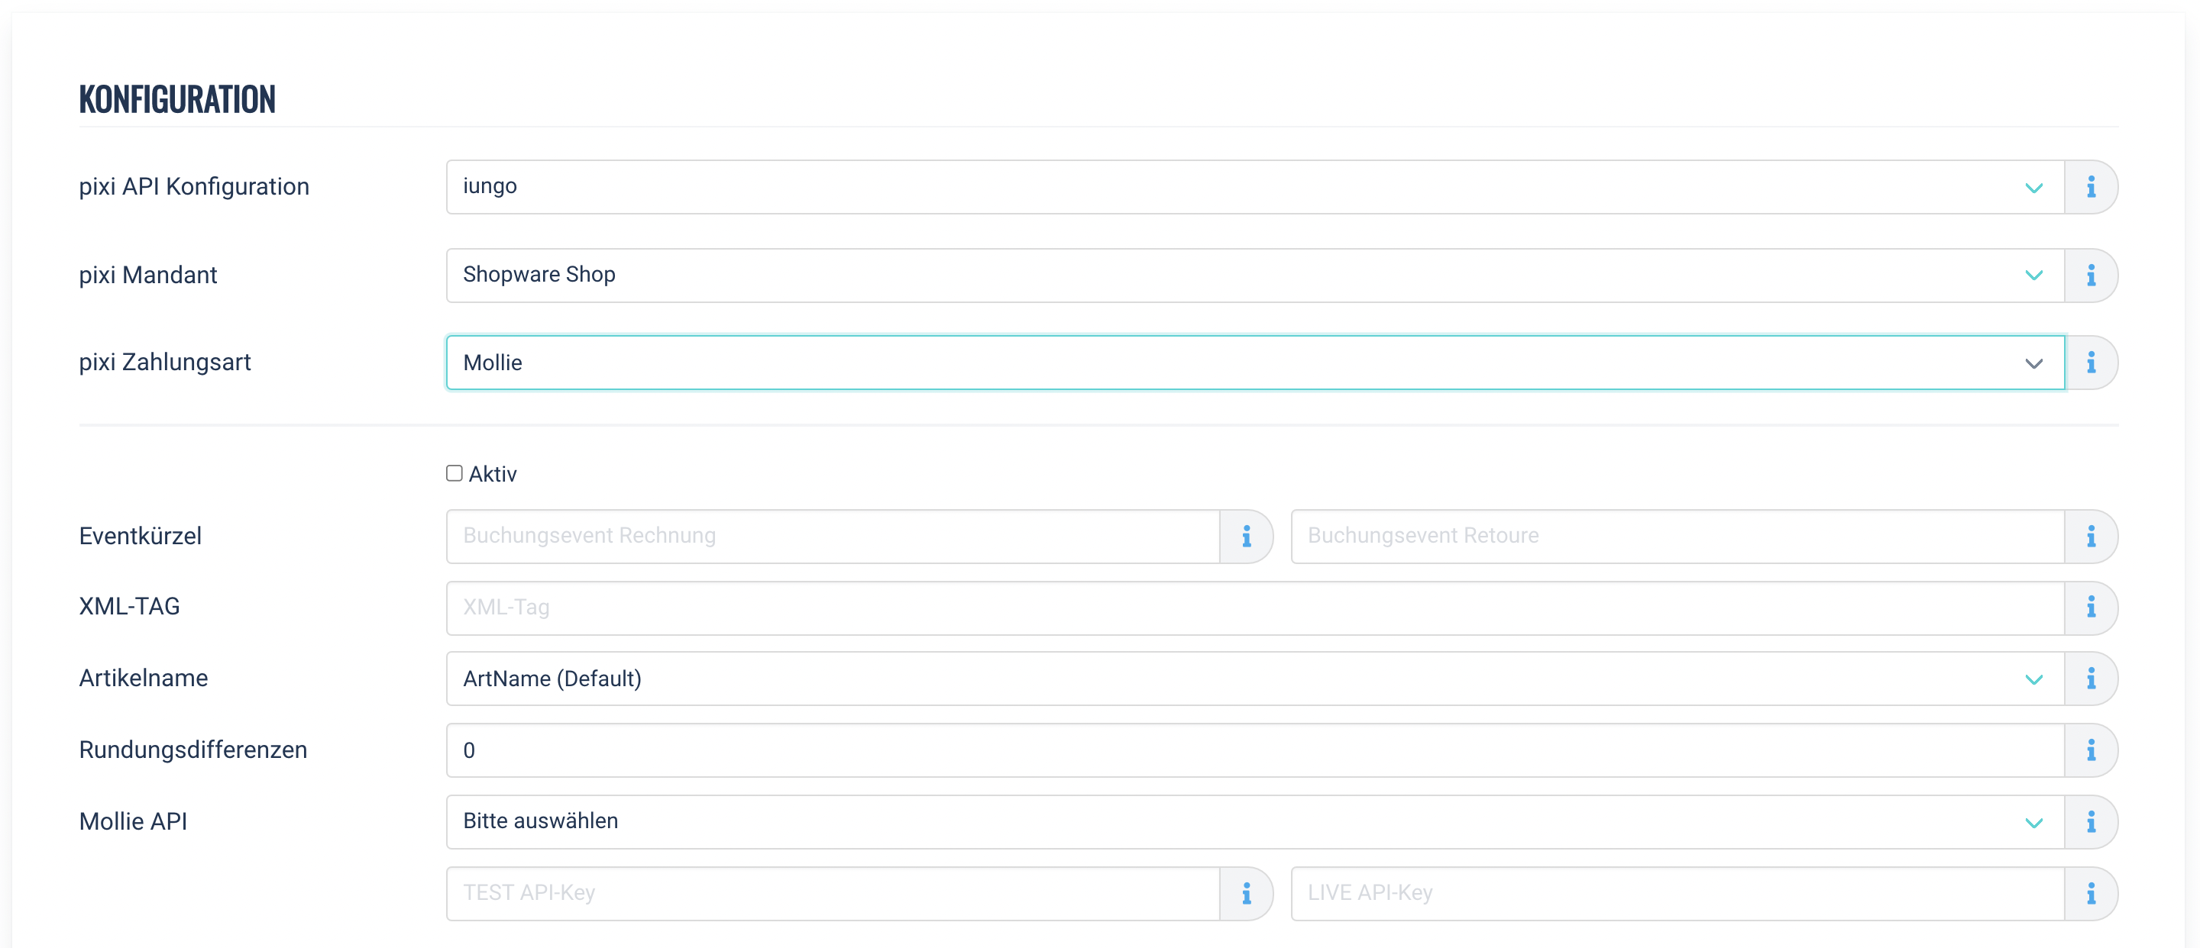Focus the Buchungsevent Rechnung input
The height and width of the screenshot is (948, 2200).
pyautogui.click(x=833, y=537)
